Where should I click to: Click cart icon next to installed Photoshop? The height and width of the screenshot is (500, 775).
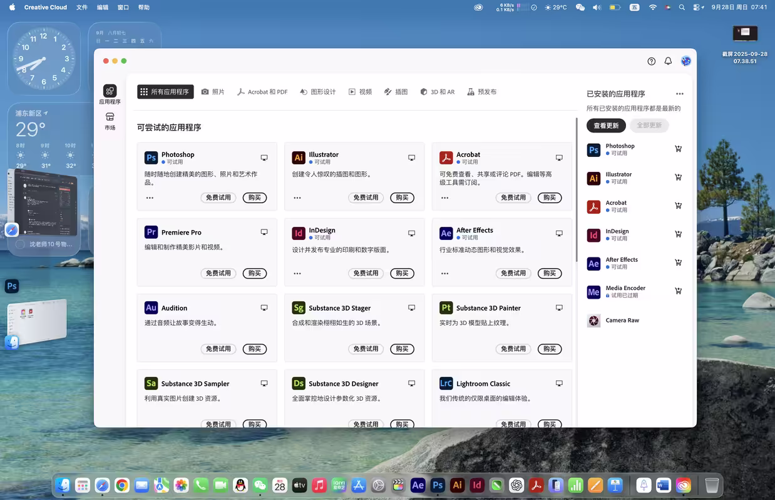coord(678,149)
